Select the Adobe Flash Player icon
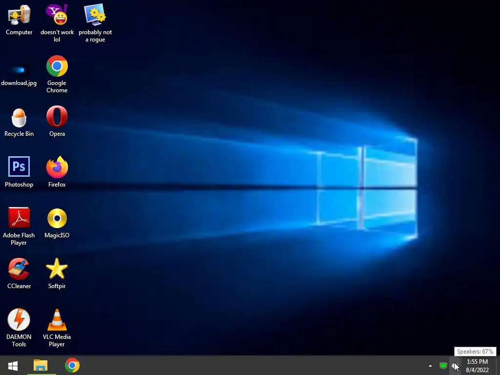 19,217
